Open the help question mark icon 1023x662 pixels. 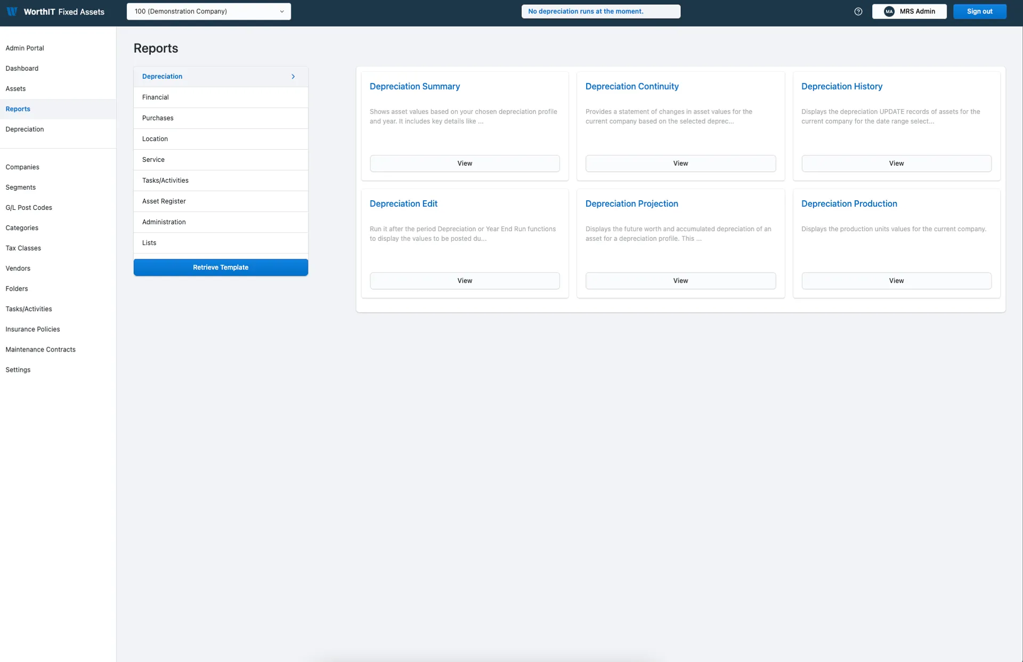pos(858,11)
